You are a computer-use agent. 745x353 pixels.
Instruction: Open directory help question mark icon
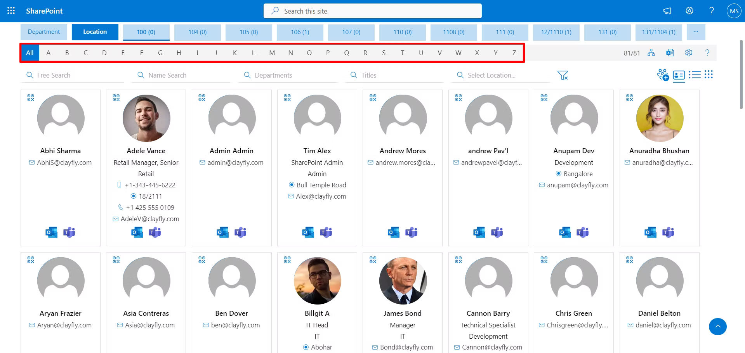pyautogui.click(x=707, y=53)
